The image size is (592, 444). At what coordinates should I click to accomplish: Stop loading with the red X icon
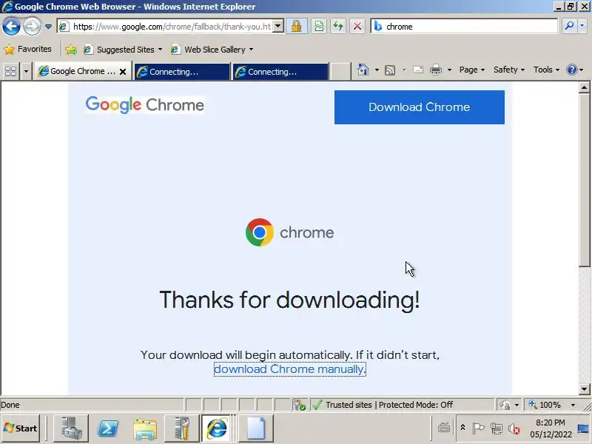click(x=357, y=27)
